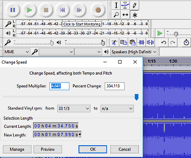Choose the Envelope tool

(125, 5)
